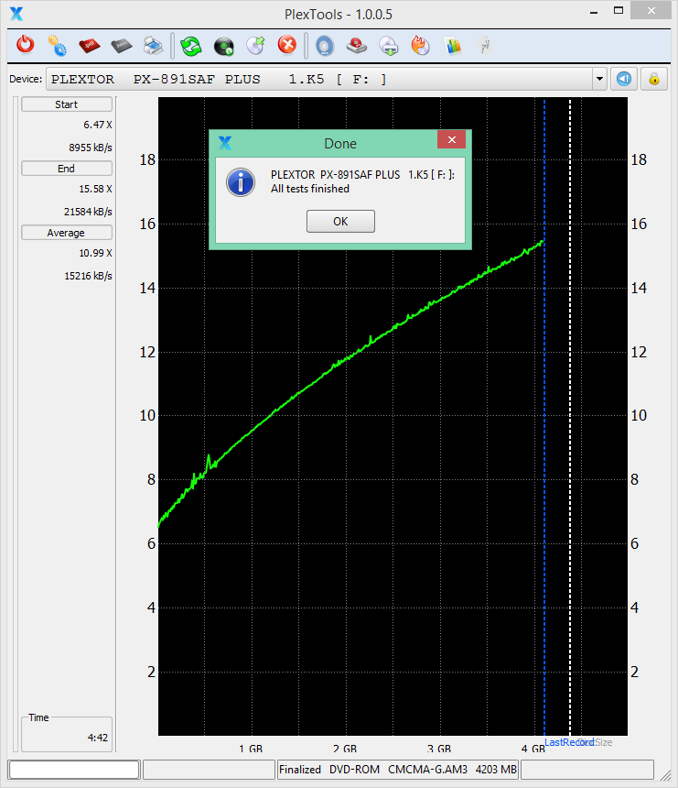
Task: Click the flaming disc burn icon
Action: 421,45
